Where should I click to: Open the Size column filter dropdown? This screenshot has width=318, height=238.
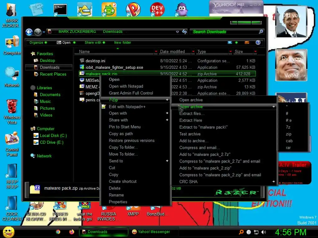tap(255, 52)
